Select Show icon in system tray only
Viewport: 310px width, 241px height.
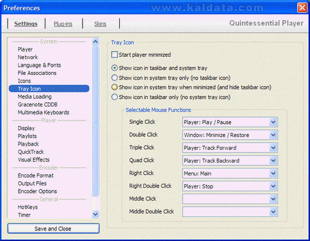tap(115, 78)
